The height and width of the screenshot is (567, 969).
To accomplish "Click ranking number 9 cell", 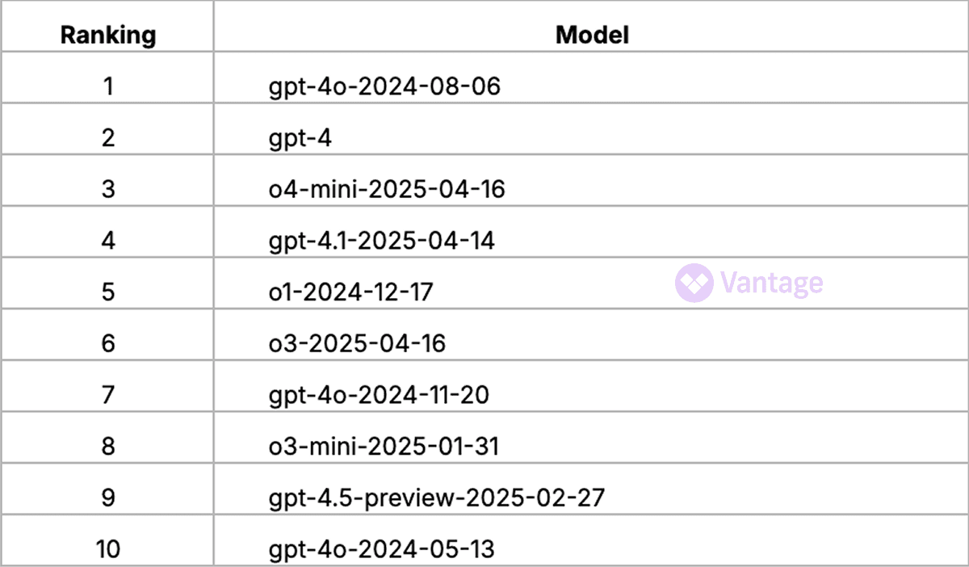I will [108, 498].
